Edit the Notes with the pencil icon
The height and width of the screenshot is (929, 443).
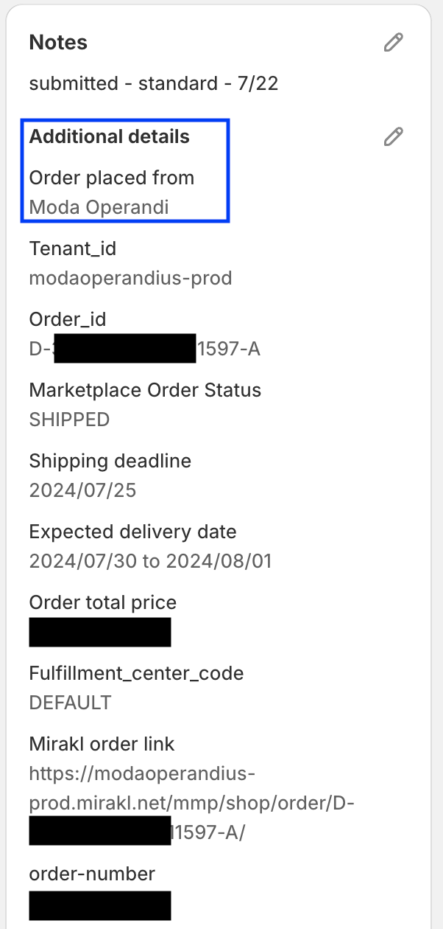pyautogui.click(x=394, y=43)
